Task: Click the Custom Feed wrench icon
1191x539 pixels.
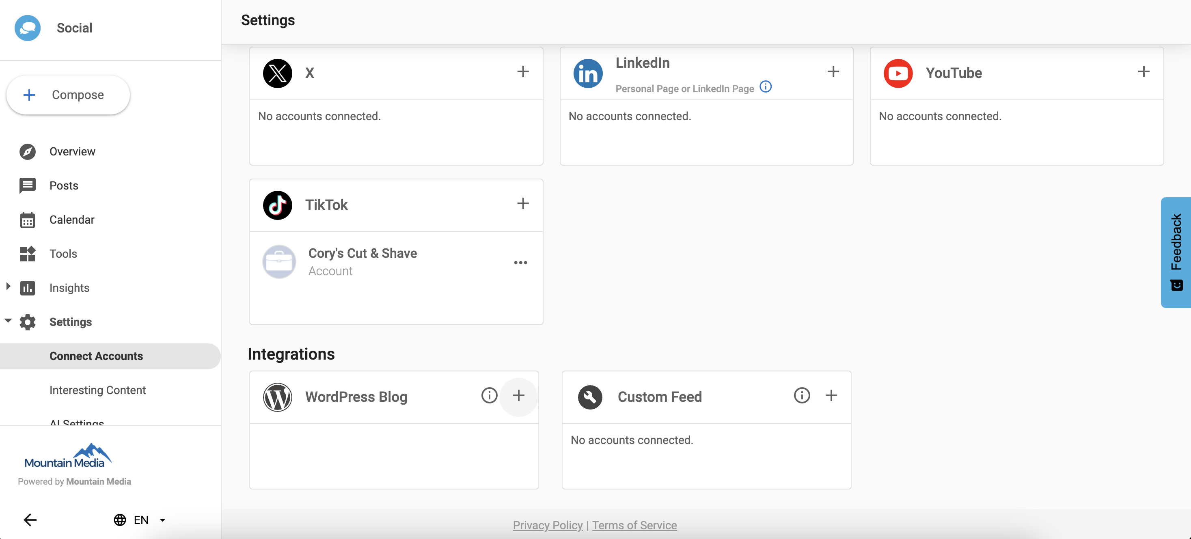Action: 590,397
